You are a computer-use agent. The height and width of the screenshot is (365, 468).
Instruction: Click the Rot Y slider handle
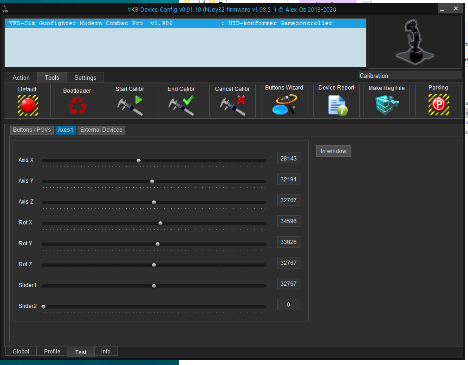point(157,244)
